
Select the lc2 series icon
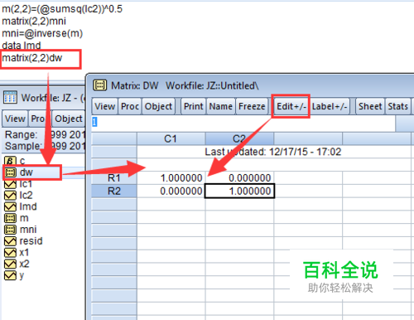[11, 196]
